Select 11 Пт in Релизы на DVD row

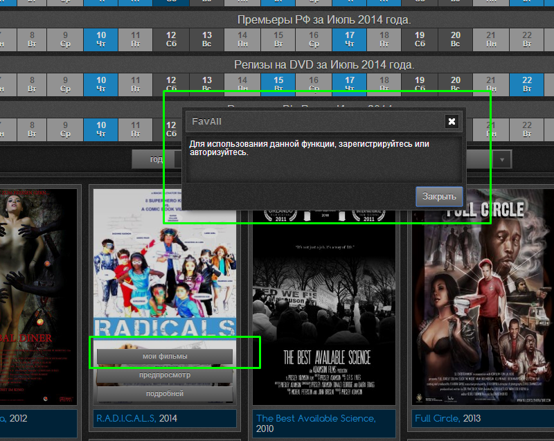[136, 84]
